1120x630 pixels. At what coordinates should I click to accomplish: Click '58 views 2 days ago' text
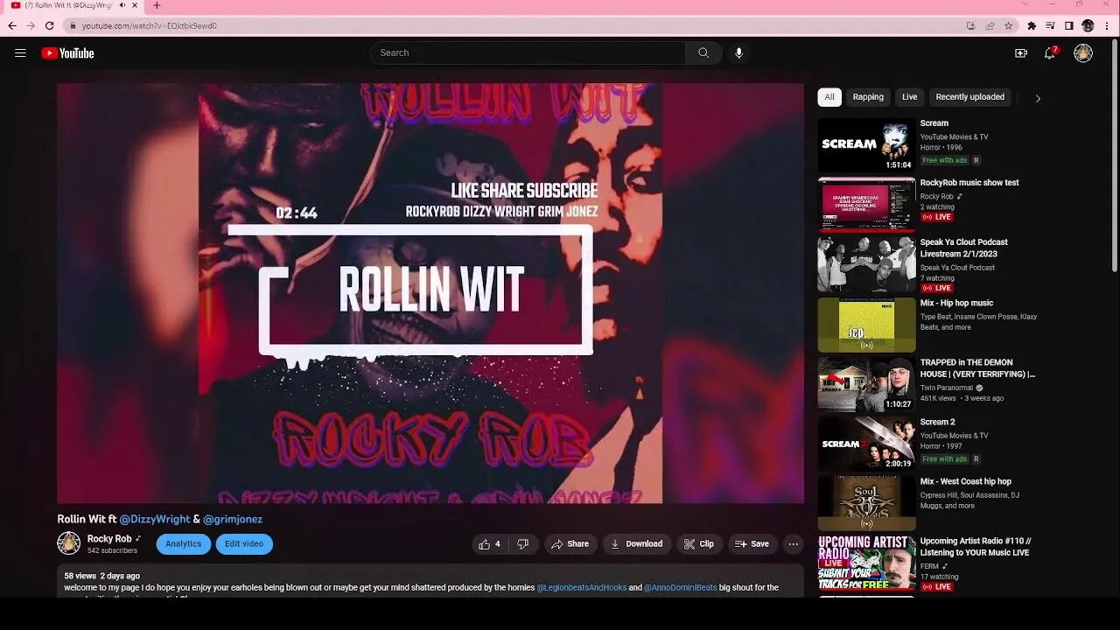coord(101,576)
